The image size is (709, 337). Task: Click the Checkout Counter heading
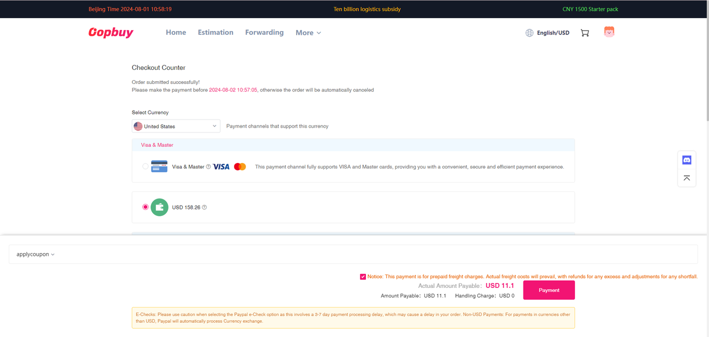[159, 68]
